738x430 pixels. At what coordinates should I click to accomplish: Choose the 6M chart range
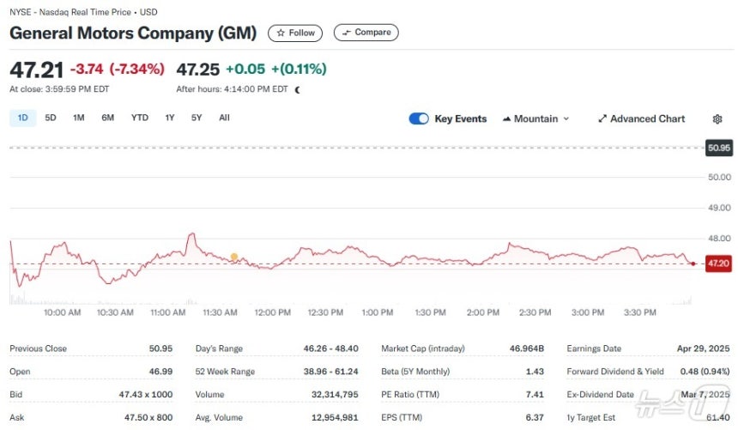point(108,118)
